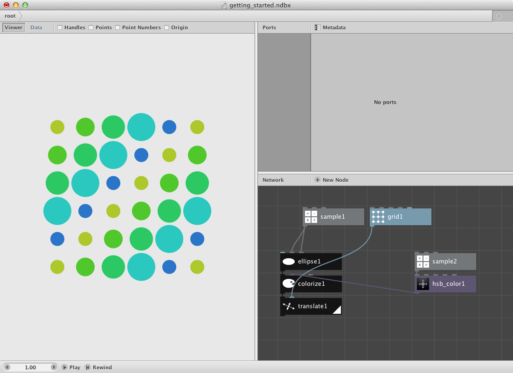Click the translate arrows icon on translate1
513x373 pixels.
coord(289,306)
